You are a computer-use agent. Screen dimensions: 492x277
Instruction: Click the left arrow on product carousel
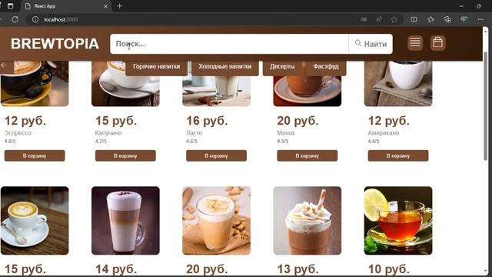click(x=4, y=65)
